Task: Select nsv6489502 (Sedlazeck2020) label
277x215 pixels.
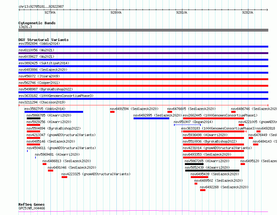Action: [218, 181]
